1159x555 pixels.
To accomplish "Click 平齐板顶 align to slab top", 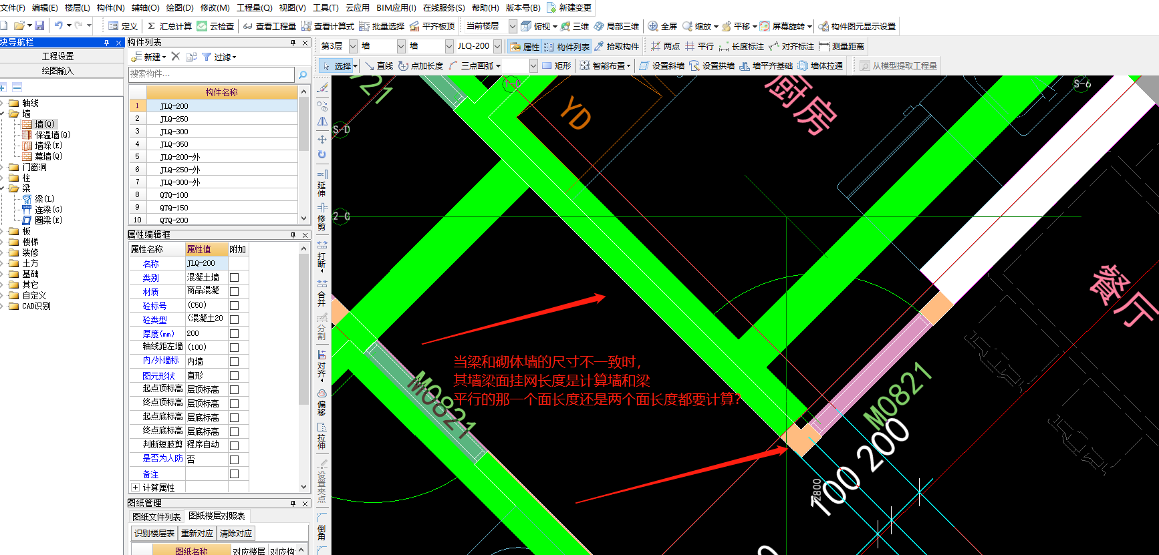I will point(432,26).
